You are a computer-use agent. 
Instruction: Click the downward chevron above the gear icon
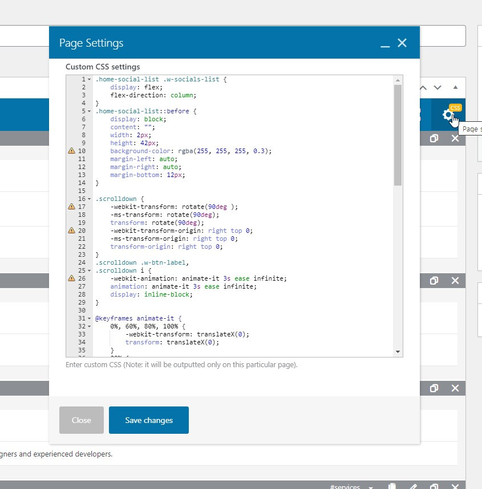click(x=438, y=88)
